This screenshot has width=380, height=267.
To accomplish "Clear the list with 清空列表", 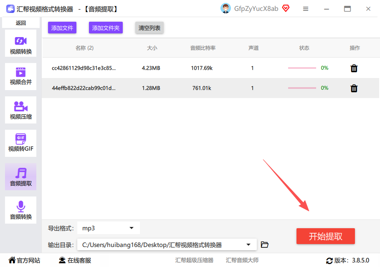I will tap(149, 28).
